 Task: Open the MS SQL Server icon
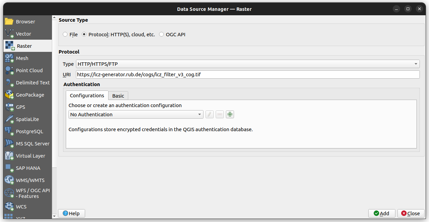[9, 144]
